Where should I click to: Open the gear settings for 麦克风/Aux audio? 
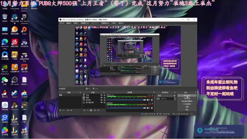(x=152, y=100)
